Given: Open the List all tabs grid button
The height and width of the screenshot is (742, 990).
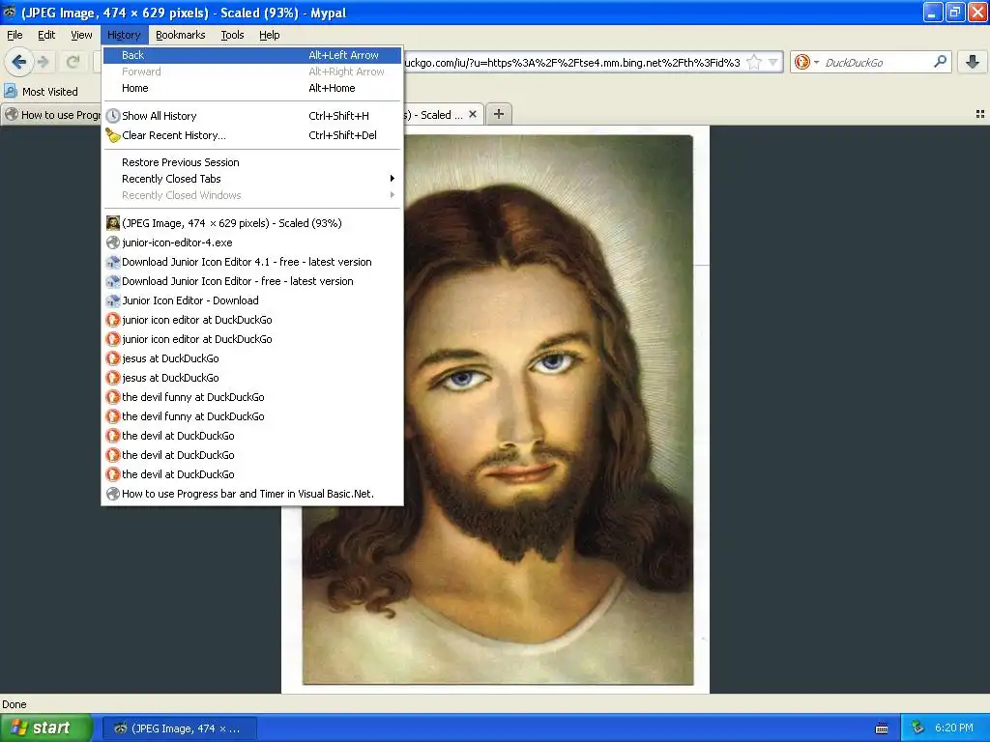Looking at the screenshot, I should [980, 114].
